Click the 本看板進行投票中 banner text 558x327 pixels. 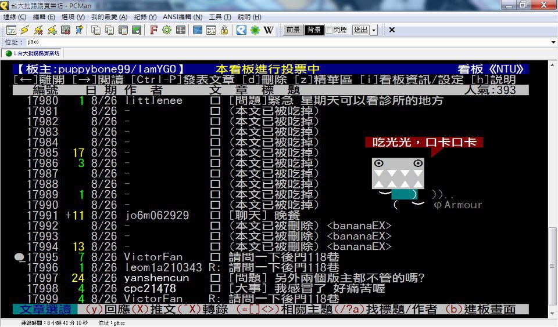(x=267, y=69)
